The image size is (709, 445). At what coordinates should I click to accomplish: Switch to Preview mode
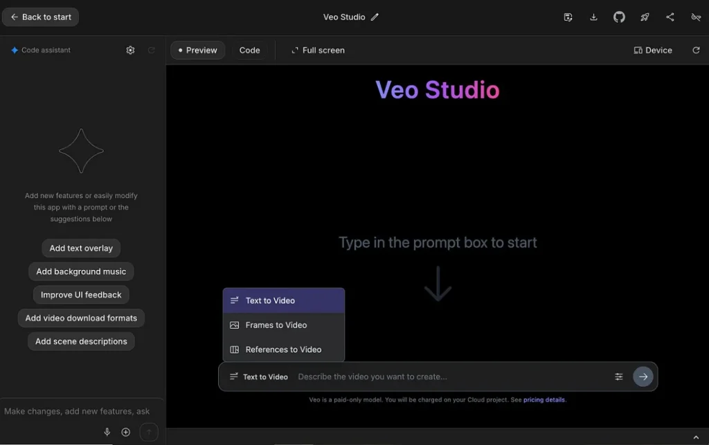[x=197, y=50]
